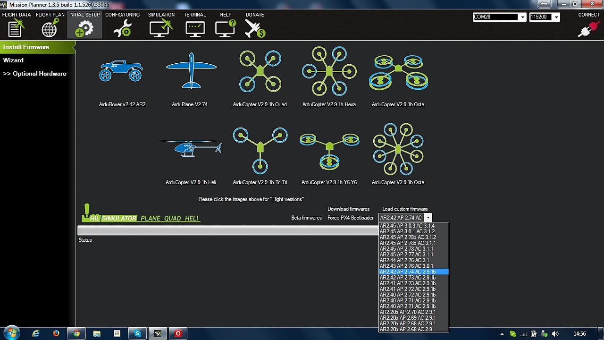Collapse the firmware version dropdown arrow
This screenshot has height=340, width=604.
tap(428, 218)
